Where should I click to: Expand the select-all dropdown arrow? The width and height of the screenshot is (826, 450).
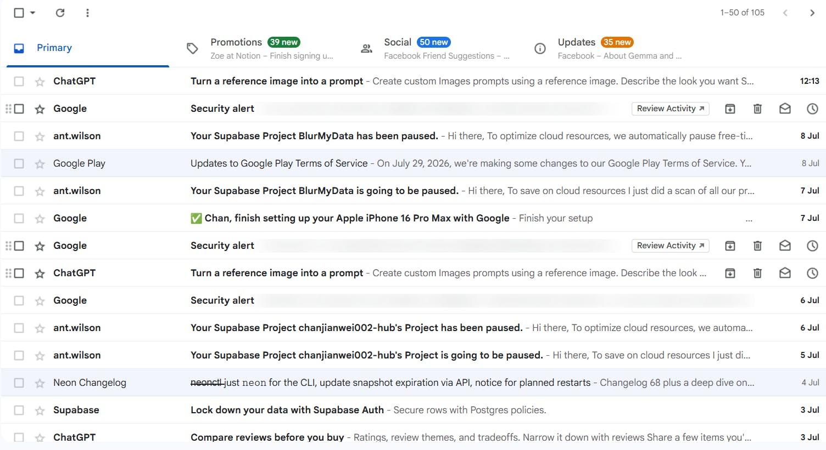33,13
